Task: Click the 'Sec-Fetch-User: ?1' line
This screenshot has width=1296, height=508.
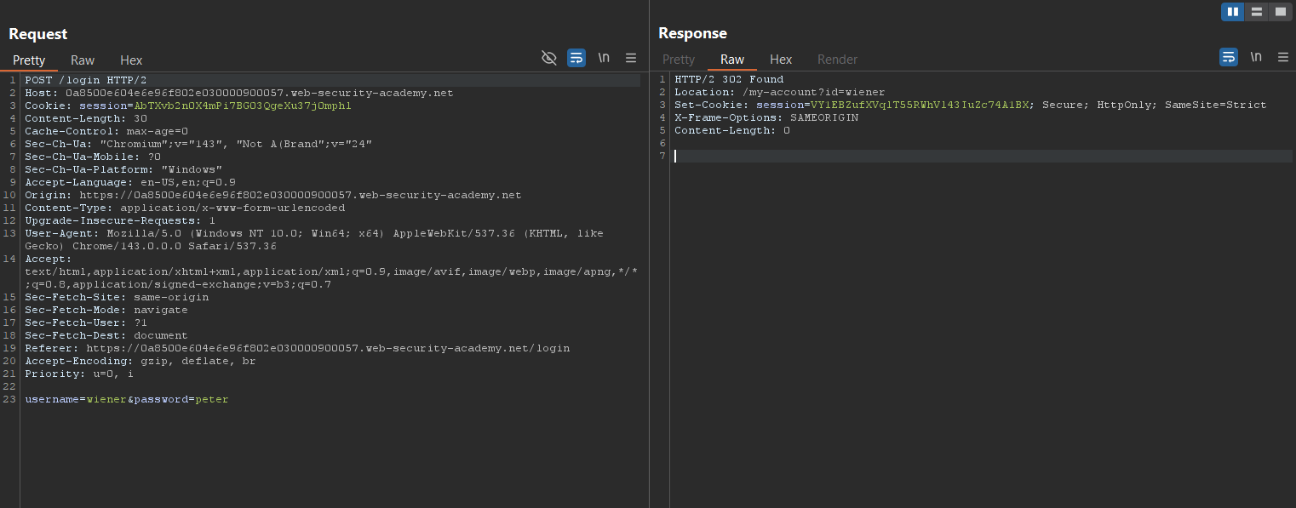Action: pyautogui.click(x=86, y=322)
